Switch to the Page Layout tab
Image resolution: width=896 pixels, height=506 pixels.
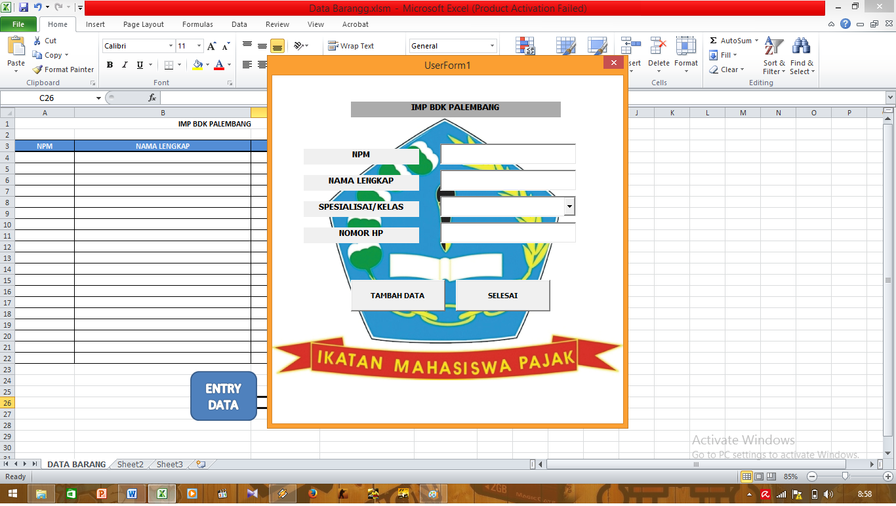pyautogui.click(x=144, y=24)
